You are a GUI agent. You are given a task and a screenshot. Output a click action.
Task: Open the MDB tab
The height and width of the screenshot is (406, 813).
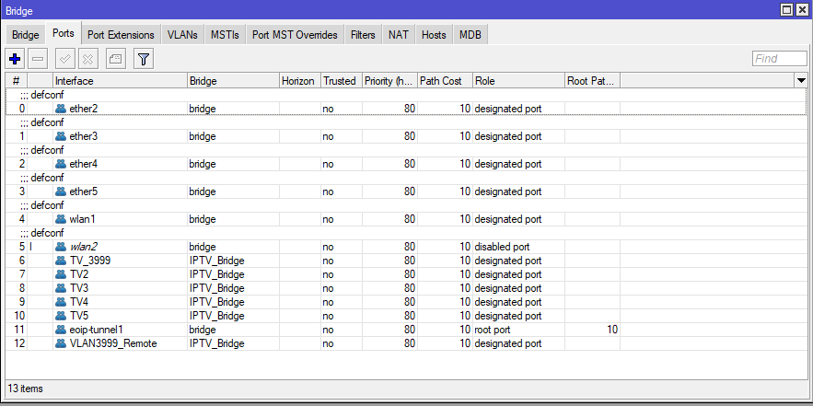tap(470, 35)
